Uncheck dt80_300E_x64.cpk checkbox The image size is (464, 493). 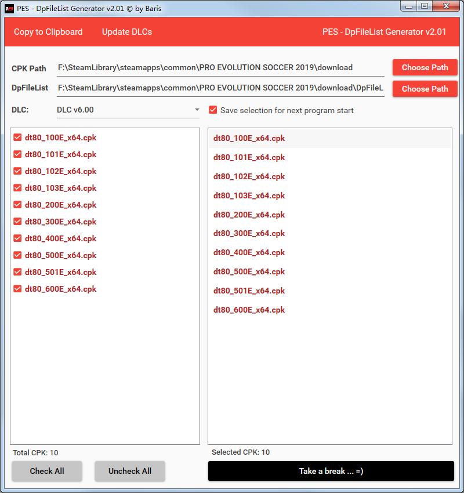pos(17,222)
